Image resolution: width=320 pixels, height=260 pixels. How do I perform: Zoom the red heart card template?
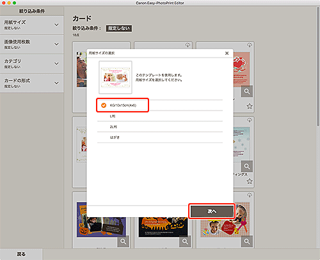tap(247, 91)
